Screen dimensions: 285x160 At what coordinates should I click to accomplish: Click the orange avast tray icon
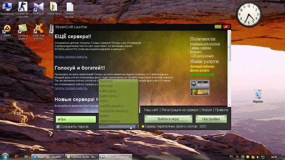click(248, 157)
